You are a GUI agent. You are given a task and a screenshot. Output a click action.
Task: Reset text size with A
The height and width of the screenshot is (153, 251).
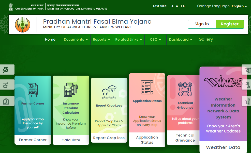[177, 6]
